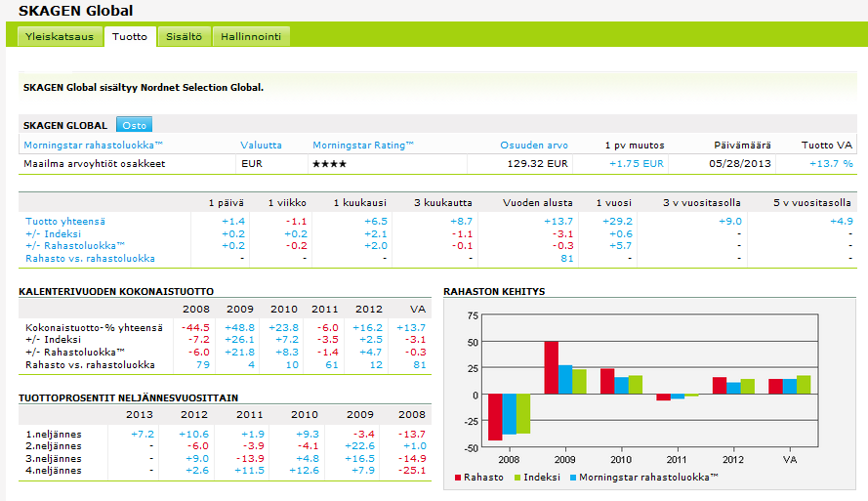Click the +7.2 first quarter 2013 value
This screenshot has height=501, width=868.
click(143, 434)
